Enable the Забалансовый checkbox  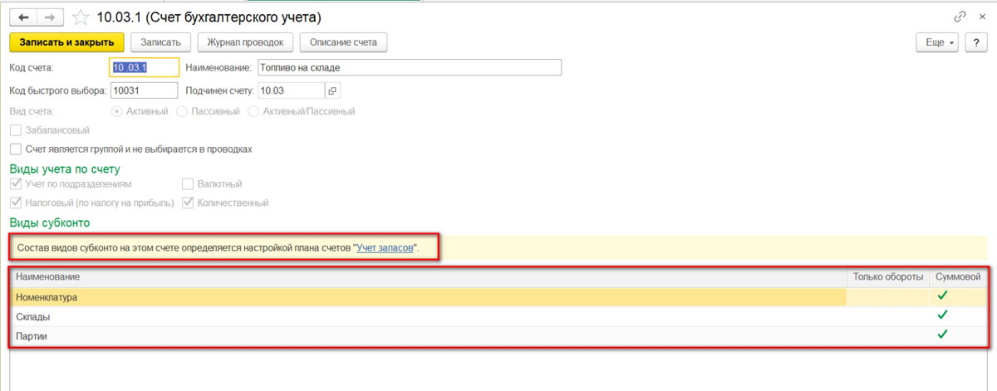(x=15, y=130)
